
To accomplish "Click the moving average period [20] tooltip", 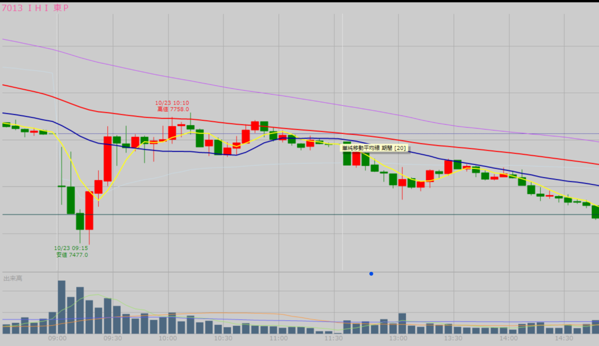I will pos(374,148).
